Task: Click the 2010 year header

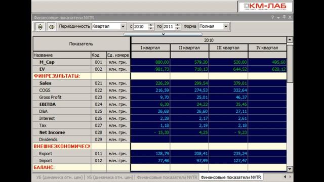Action: pos(209,40)
